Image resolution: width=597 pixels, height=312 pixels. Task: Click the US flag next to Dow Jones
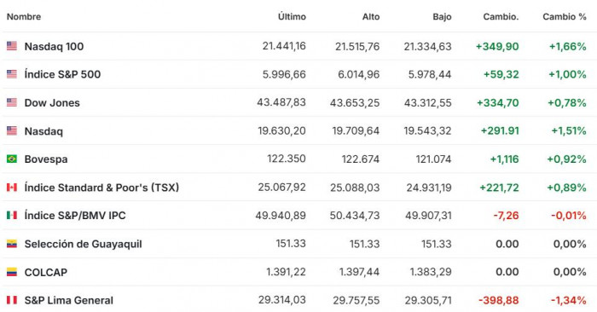(12, 102)
